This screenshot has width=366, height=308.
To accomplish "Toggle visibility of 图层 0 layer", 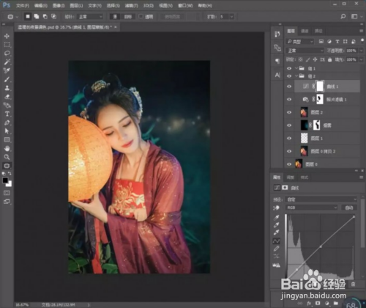I will 289,164.
